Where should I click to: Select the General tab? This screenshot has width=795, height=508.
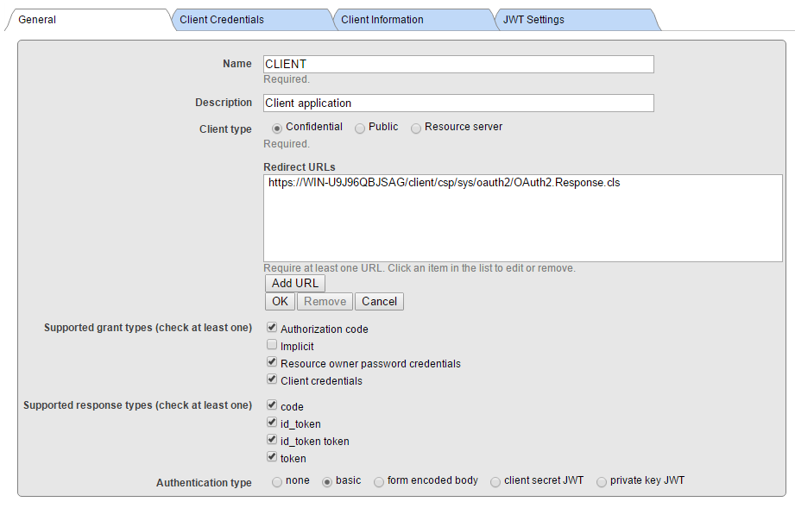tap(89, 20)
